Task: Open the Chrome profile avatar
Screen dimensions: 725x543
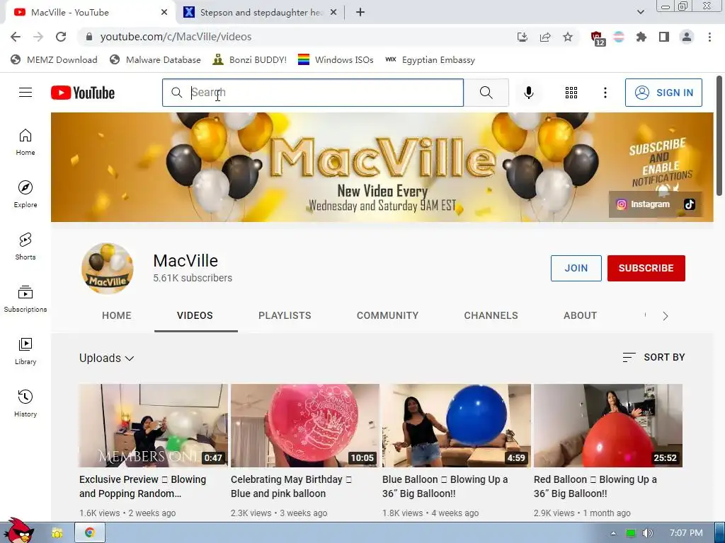Action: pos(687,37)
